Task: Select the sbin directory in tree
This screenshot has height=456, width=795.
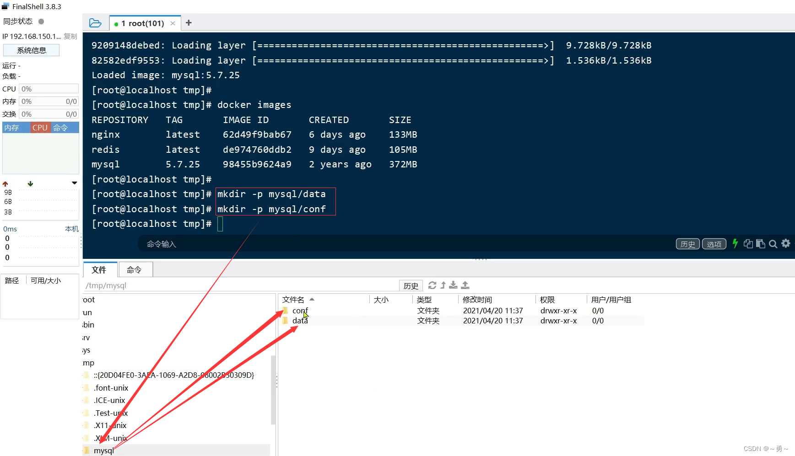Action: (88, 325)
